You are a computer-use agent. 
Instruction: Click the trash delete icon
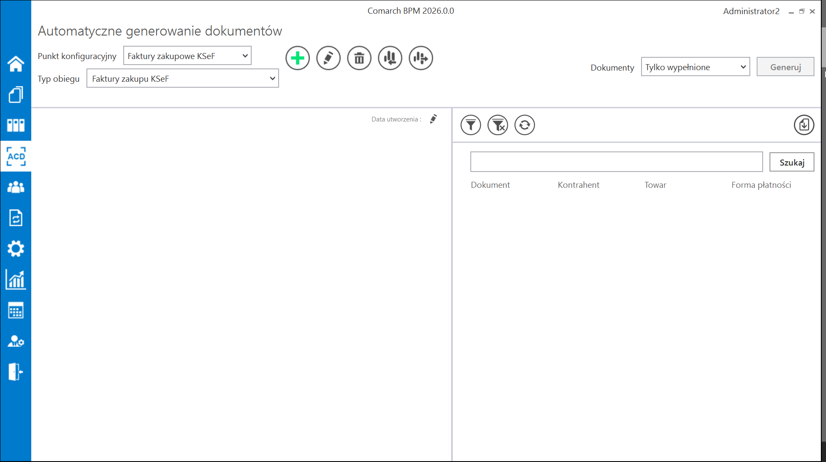pyautogui.click(x=359, y=58)
